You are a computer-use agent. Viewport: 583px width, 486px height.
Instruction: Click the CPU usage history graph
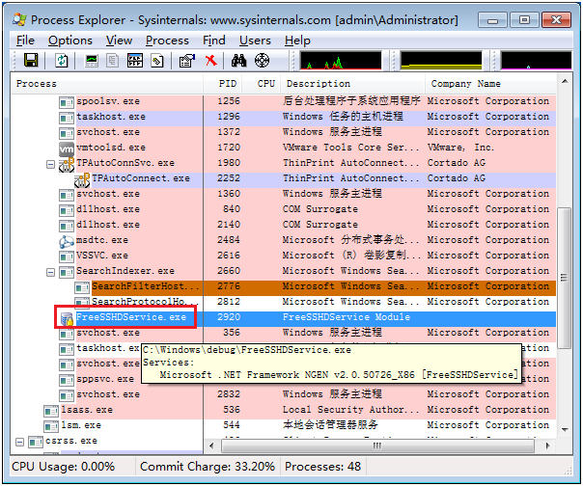click(x=341, y=60)
